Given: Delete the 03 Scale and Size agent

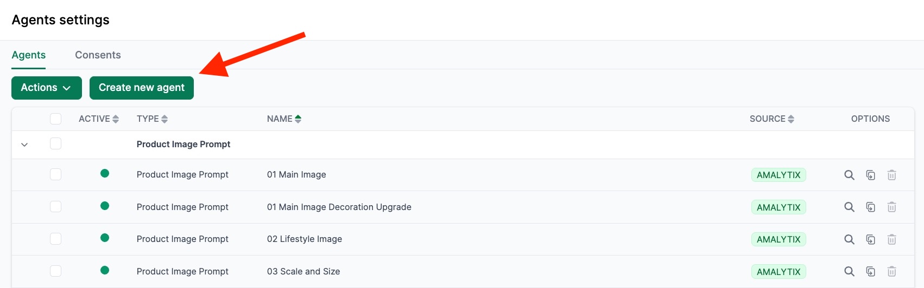Looking at the screenshot, I should coord(891,271).
